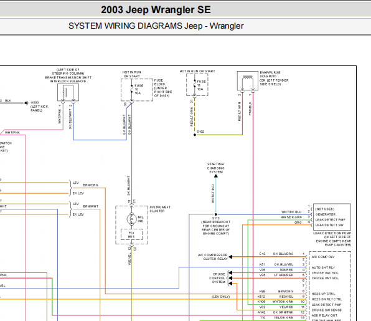The width and height of the screenshot is (371, 321).
Task: Select the 'BRAKE TRANSMISSION SHIFT INTERLOCK SOLENOID' label
Action: (68, 79)
